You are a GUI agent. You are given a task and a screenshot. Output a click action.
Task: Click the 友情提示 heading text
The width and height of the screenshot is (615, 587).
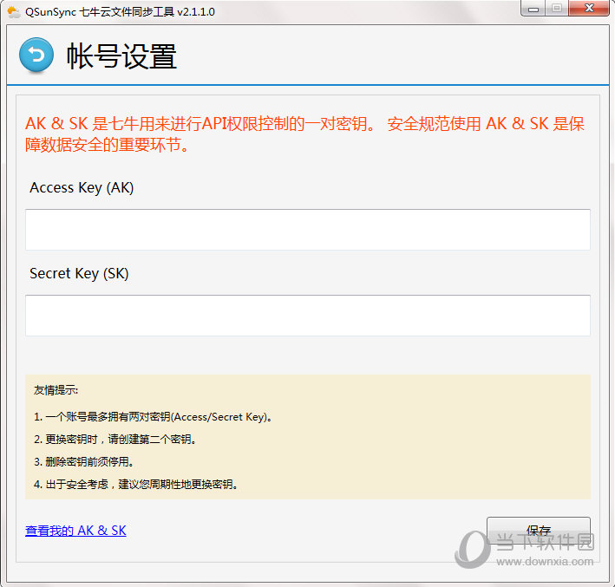click(56, 390)
